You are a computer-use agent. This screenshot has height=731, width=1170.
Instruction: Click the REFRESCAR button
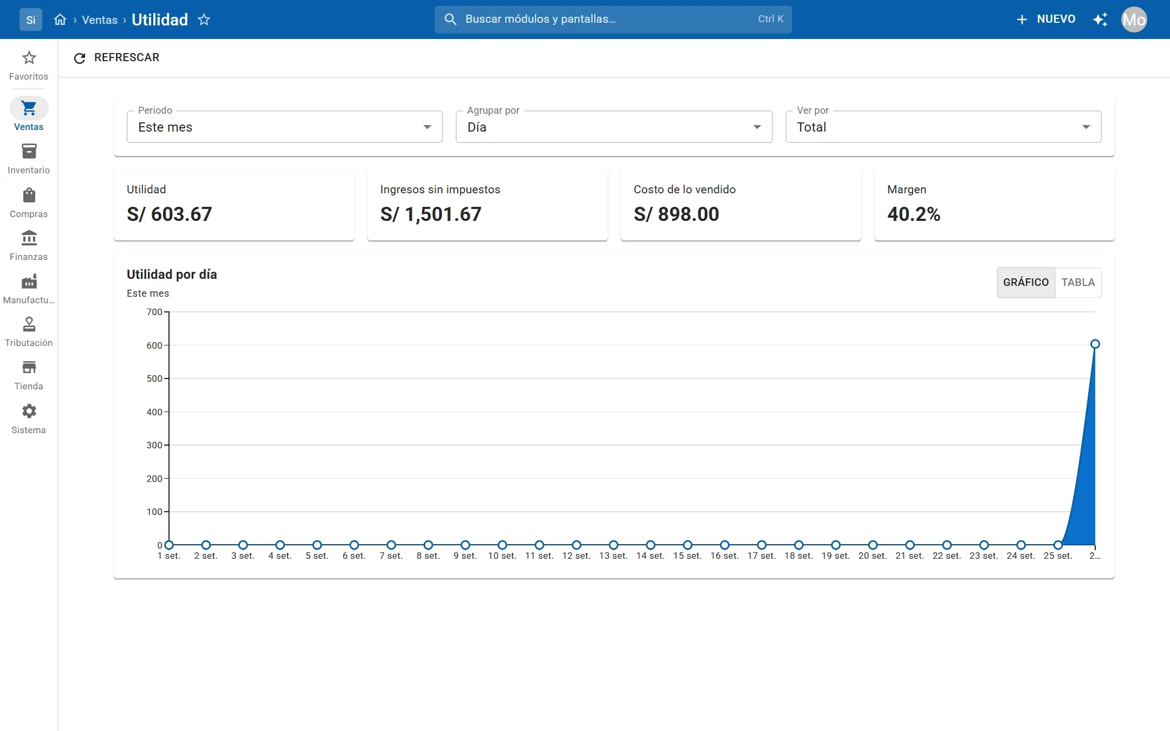[116, 57]
